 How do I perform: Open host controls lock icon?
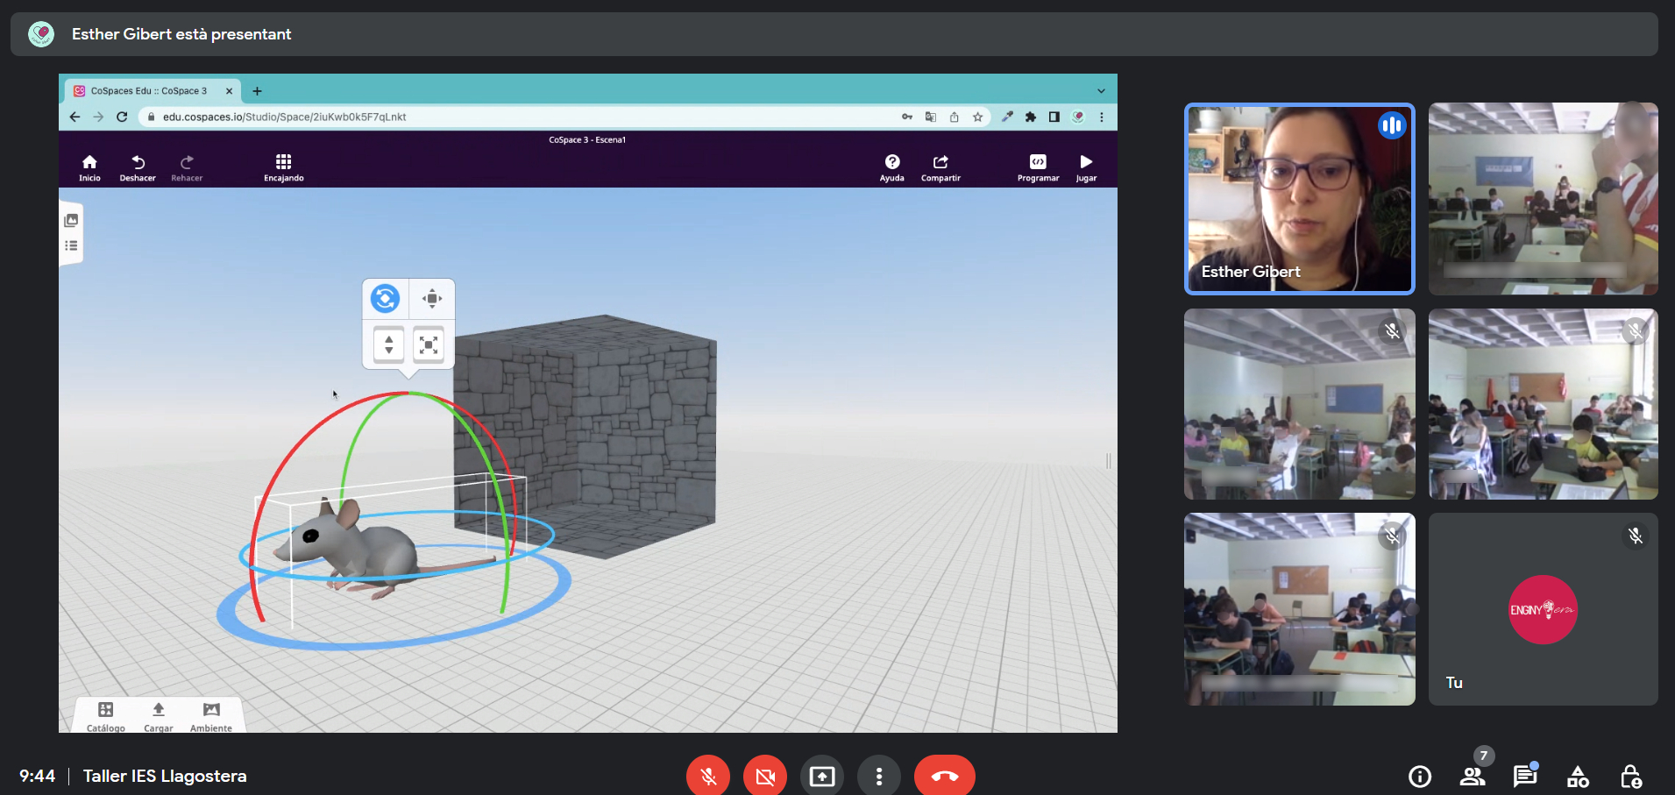coord(1630,777)
